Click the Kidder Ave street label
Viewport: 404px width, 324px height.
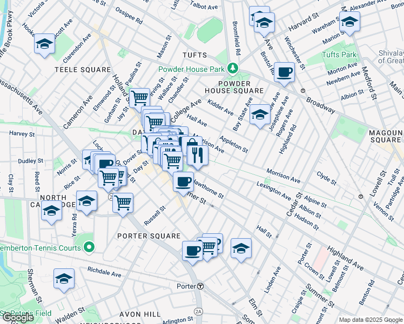coord(220,107)
